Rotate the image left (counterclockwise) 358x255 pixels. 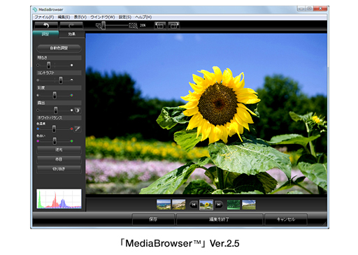tap(160, 26)
